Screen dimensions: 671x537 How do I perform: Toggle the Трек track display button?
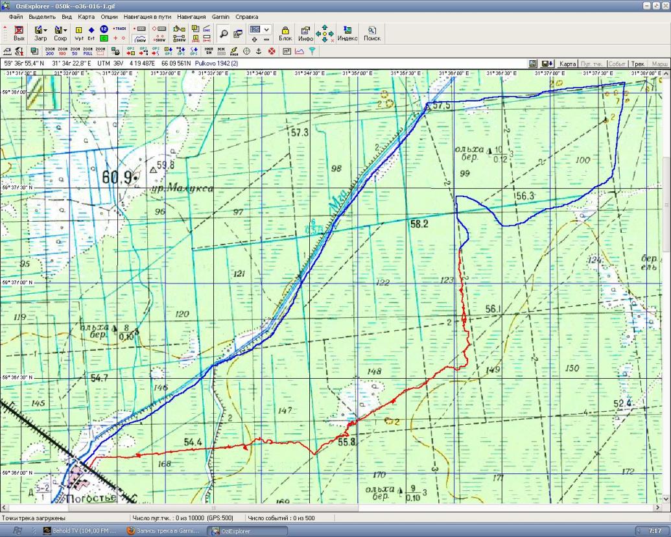click(x=638, y=64)
